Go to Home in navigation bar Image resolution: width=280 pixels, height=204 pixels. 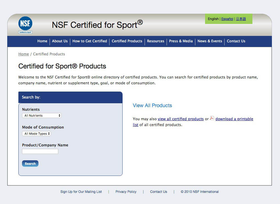click(42, 41)
